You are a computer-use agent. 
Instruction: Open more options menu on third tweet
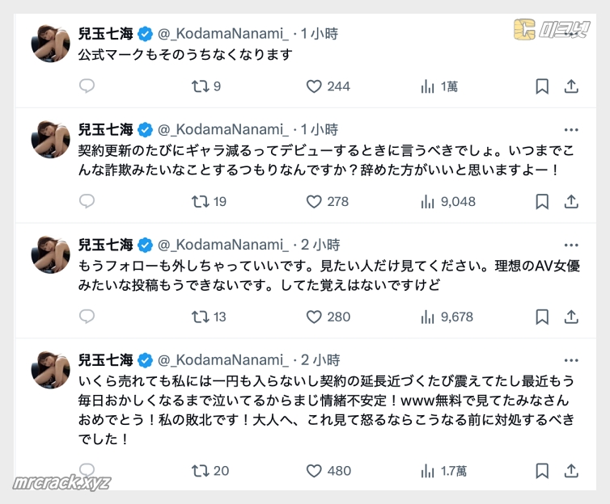[x=571, y=244]
